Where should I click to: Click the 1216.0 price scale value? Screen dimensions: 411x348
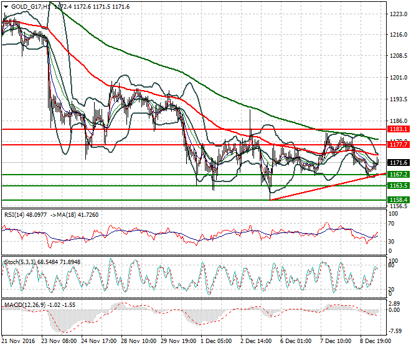click(399, 35)
